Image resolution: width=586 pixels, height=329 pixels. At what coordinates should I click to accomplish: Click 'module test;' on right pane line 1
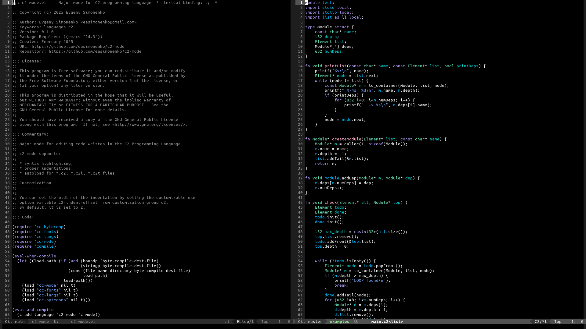pyautogui.click(x=320, y=3)
